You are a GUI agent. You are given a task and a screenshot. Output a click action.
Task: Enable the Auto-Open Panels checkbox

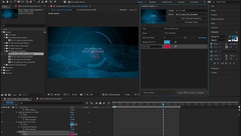click(x=69, y=2)
